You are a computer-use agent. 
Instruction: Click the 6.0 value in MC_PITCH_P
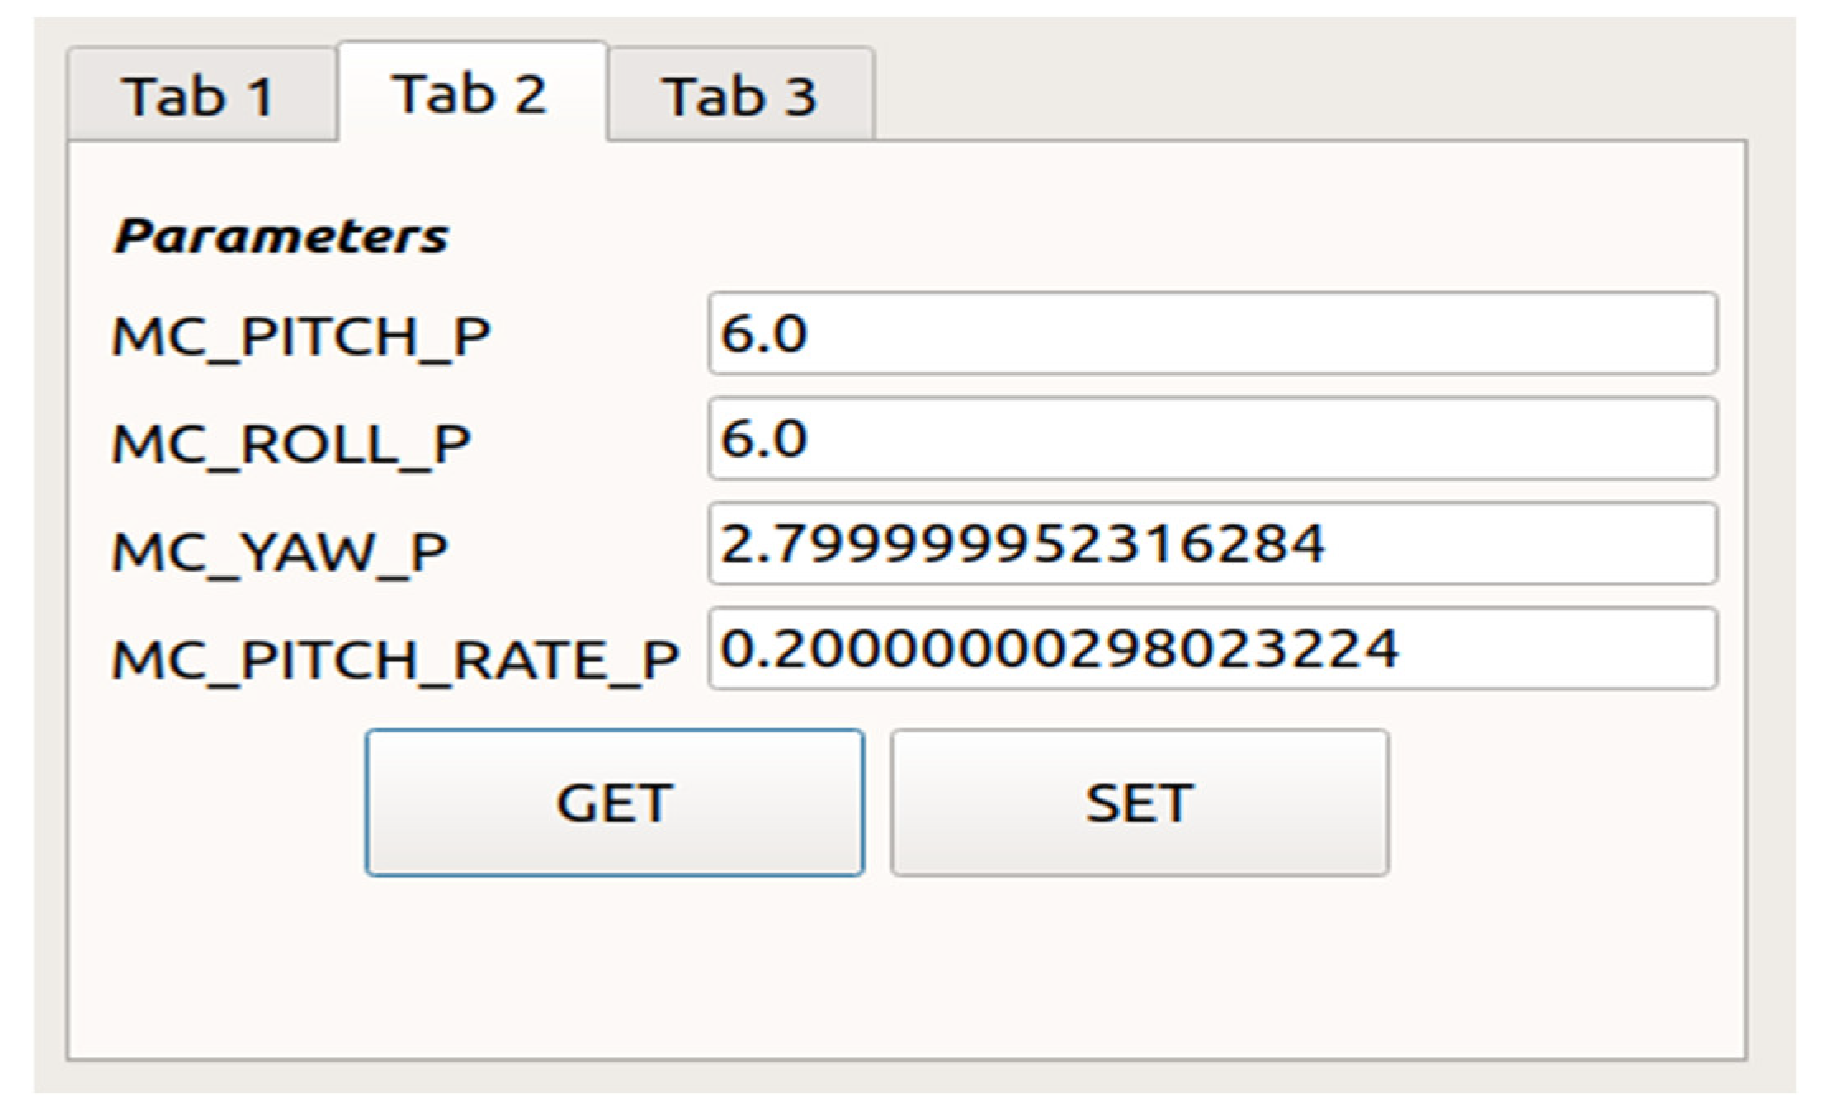[x=763, y=334]
